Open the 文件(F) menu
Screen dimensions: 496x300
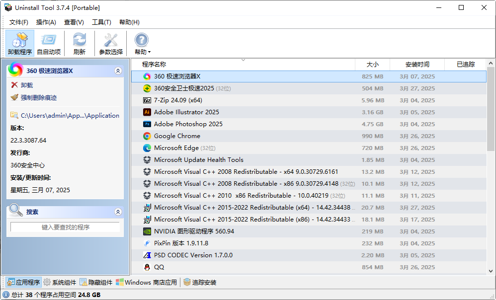click(x=19, y=22)
